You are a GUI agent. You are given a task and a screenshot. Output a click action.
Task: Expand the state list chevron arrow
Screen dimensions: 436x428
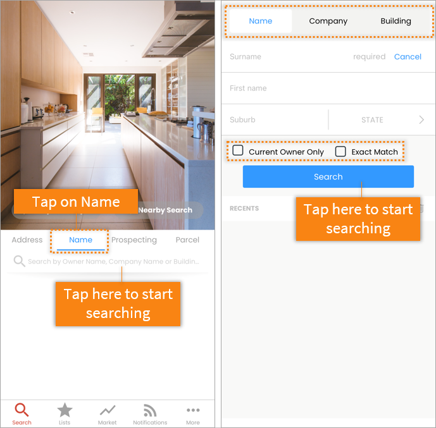(421, 119)
